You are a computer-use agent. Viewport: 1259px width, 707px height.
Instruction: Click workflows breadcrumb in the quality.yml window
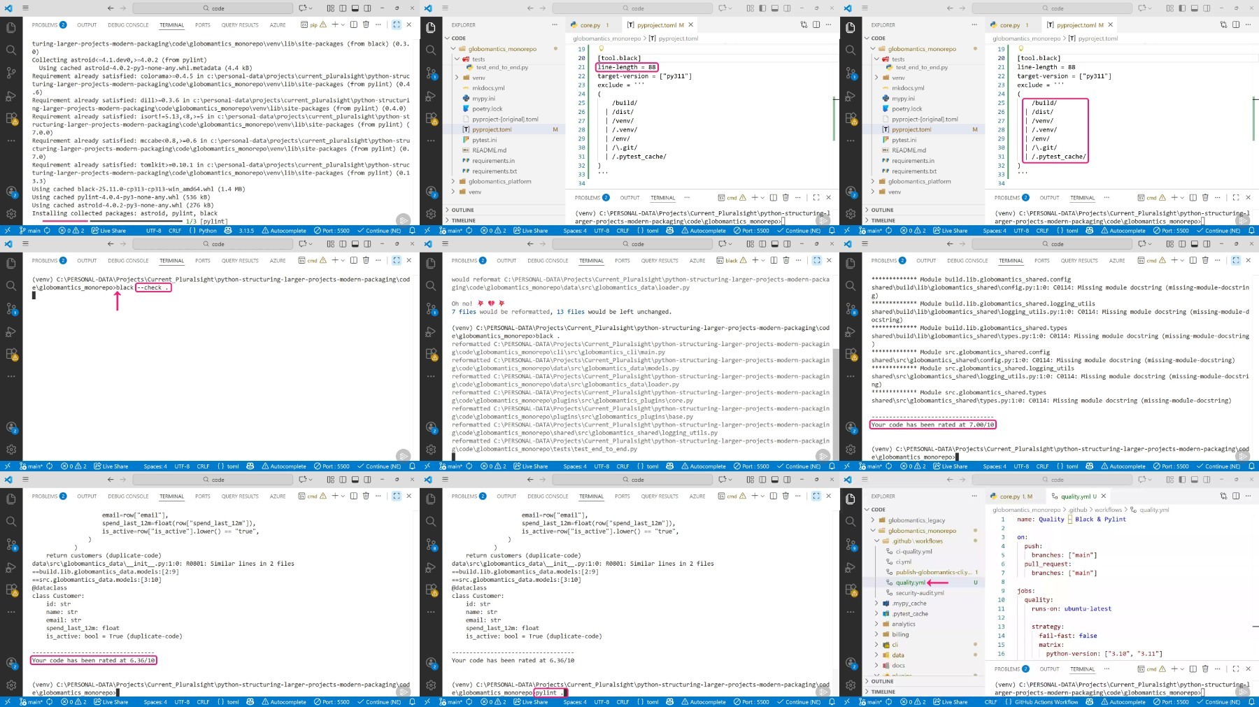click(x=1108, y=510)
